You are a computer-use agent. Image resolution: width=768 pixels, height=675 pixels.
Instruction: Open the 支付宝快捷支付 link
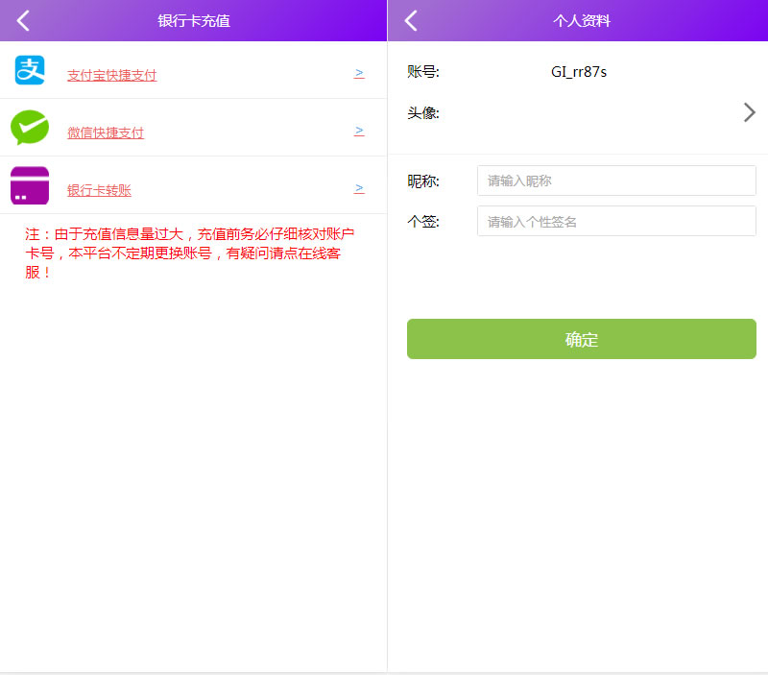point(111,75)
